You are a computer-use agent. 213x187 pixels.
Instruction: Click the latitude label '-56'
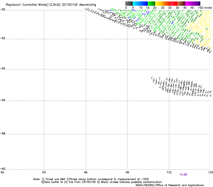click(x=3, y=100)
